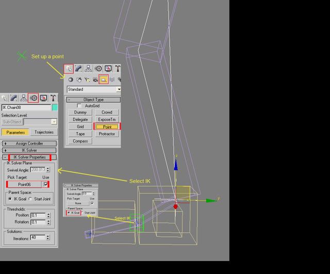The image size is (330, 274).
Task: Open the Motion tab wheel icon in the left panel
Action: 33,98
